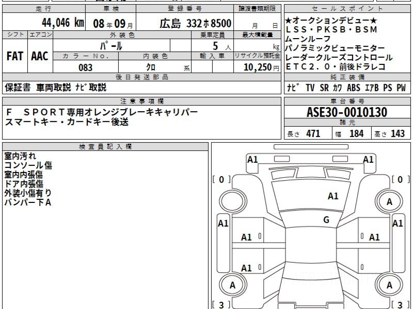Click the length value 471
The width and height of the screenshot is (413, 309).
313,134
